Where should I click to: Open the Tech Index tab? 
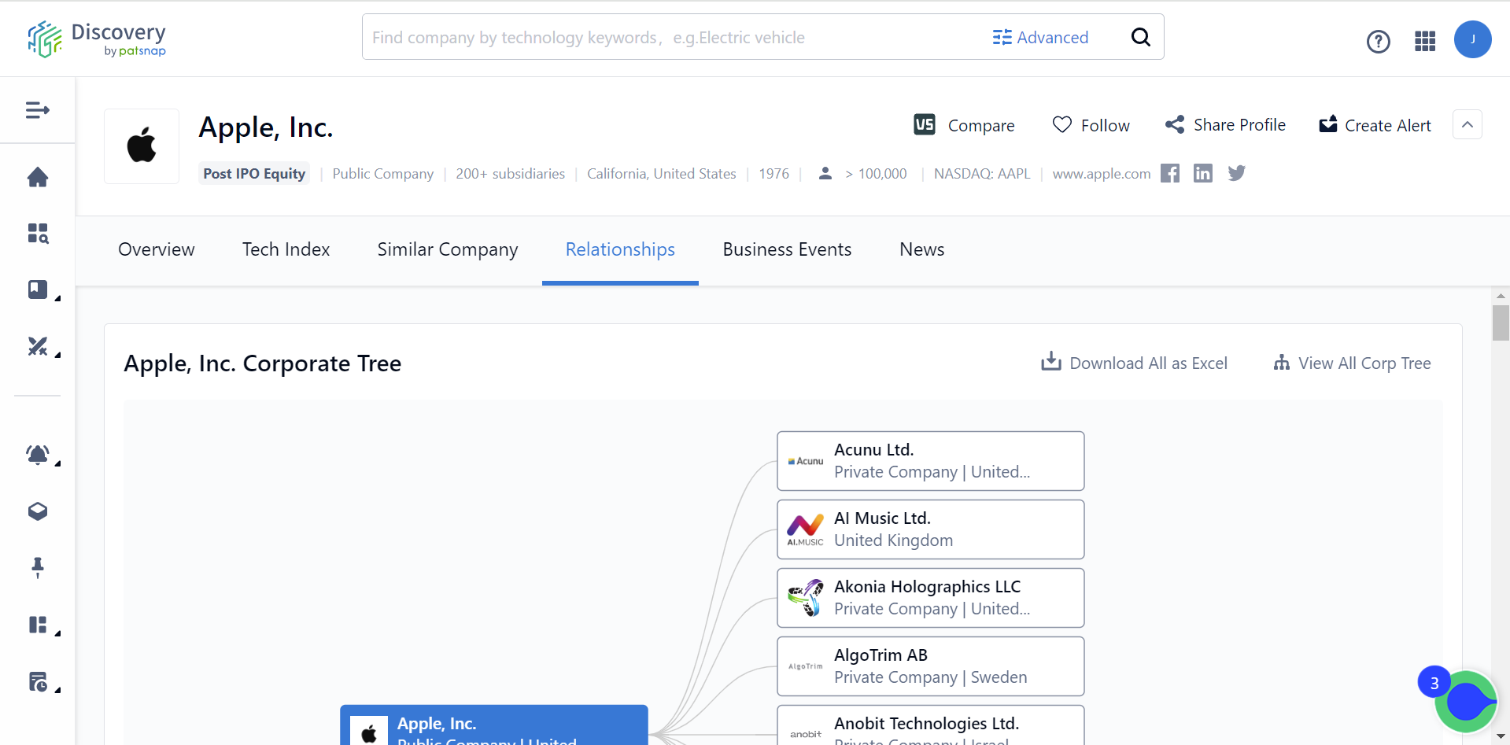(286, 249)
